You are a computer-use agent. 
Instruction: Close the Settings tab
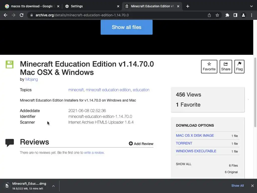[118, 6]
